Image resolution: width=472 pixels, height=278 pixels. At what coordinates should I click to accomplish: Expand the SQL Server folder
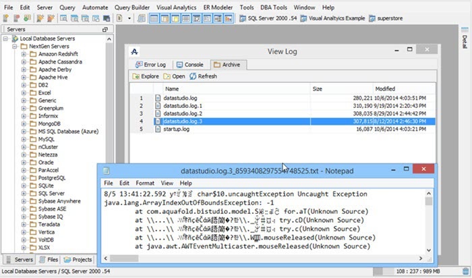[x=24, y=194]
